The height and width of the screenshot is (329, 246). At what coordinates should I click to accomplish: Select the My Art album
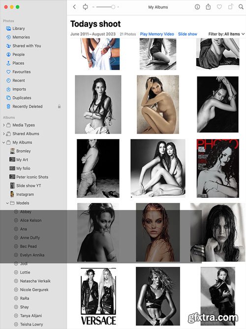click(x=22, y=160)
